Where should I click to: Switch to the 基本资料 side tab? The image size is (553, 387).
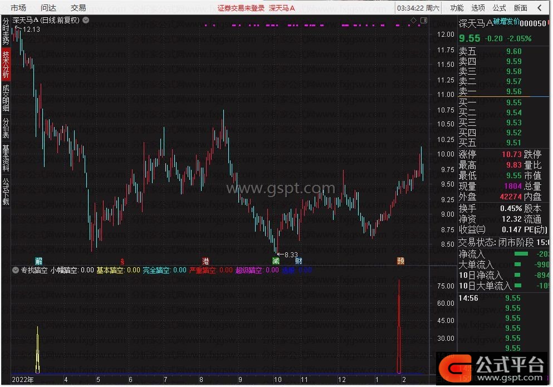click(x=6, y=158)
